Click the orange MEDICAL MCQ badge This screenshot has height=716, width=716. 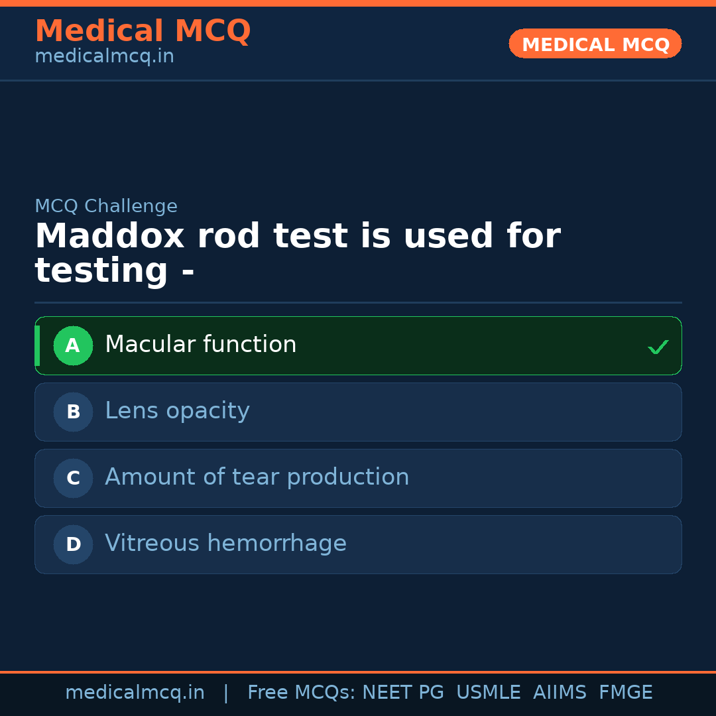tap(595, 44)
